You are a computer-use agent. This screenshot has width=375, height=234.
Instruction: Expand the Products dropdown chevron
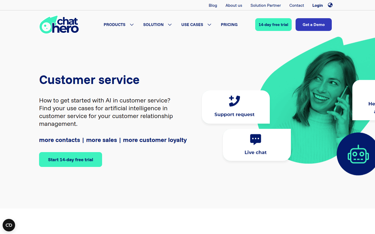pos(132,25)
